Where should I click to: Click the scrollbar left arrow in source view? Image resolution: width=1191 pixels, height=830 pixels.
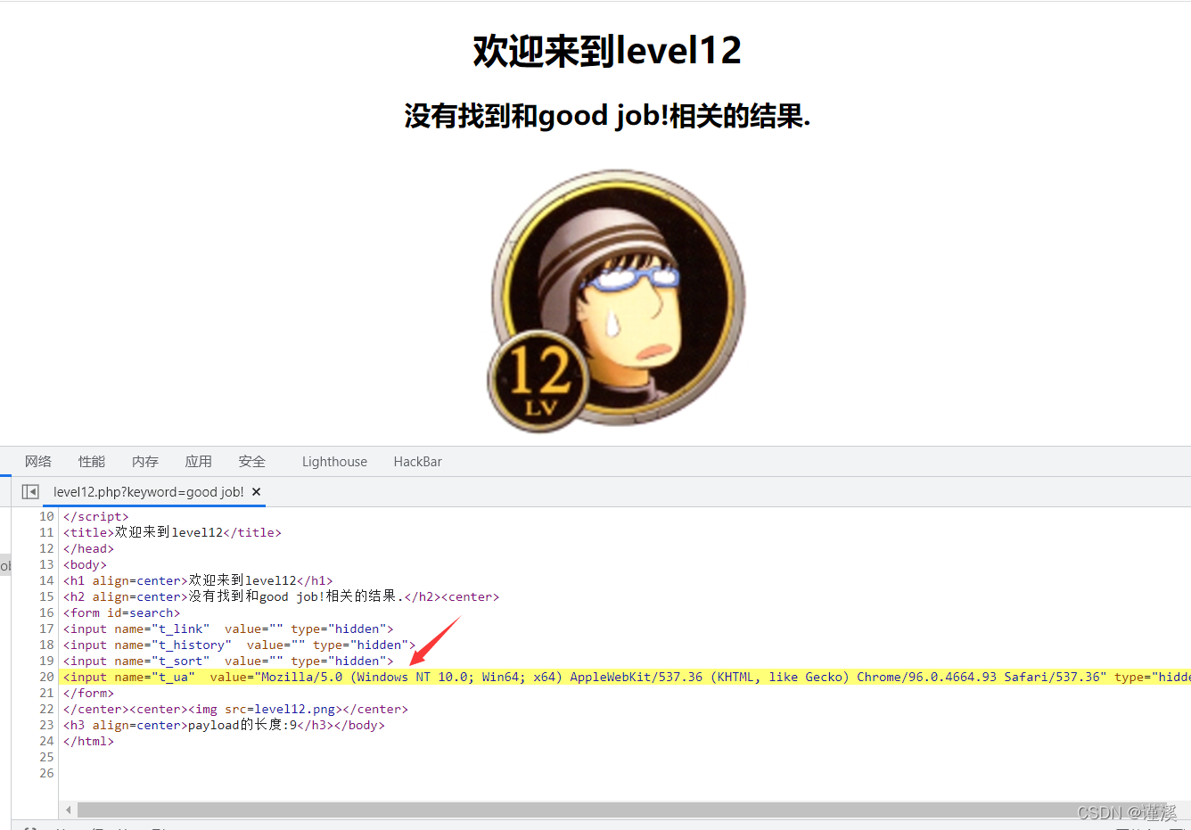point(69,810)
